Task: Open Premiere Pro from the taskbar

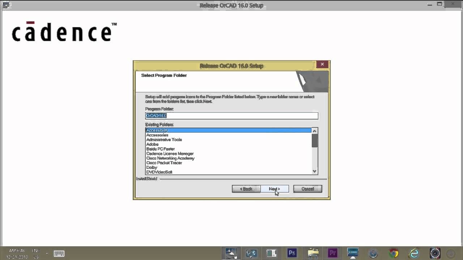Action: coord(332,253)
